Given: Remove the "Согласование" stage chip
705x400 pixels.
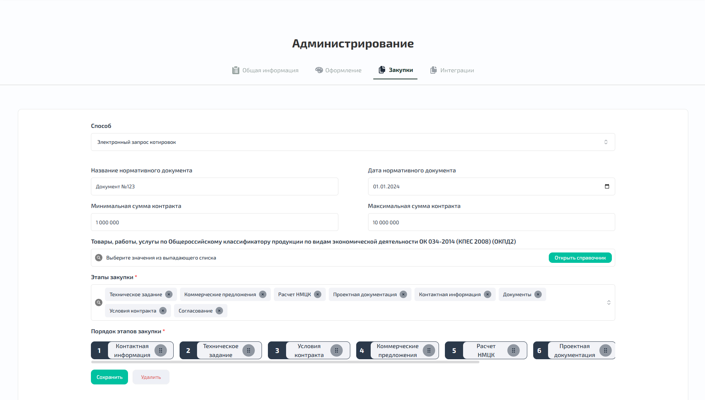Looking at the screenshot, I should 220,311.
